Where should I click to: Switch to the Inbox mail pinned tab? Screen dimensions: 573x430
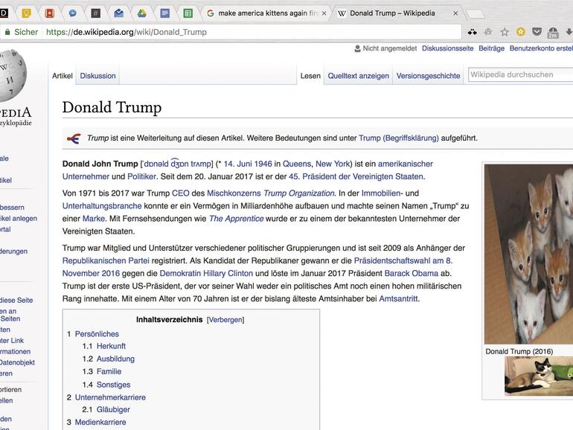pyautogui.click(x=119, y=13)
